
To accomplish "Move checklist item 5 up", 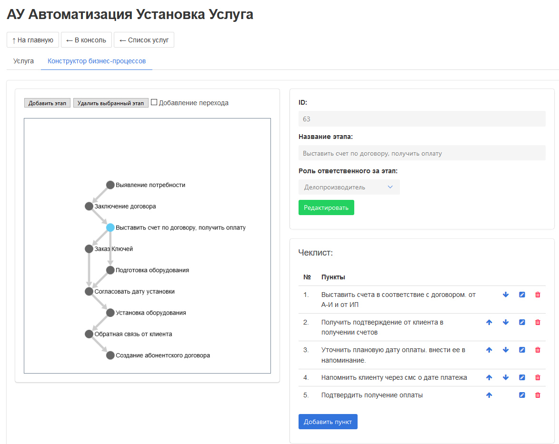I will (489, 395).
